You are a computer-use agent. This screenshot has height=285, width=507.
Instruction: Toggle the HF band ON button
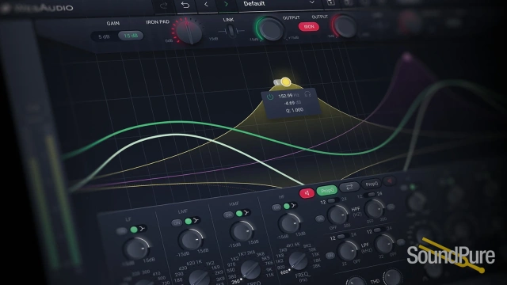[276, 207]
